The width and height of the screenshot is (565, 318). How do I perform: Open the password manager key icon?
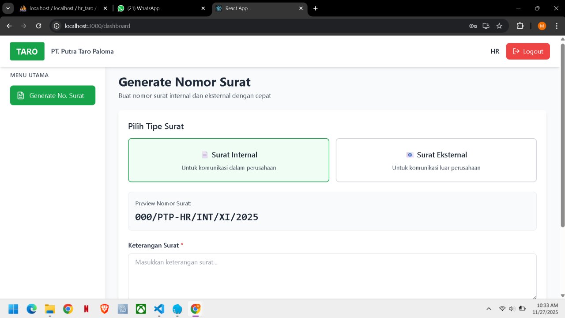473,26
